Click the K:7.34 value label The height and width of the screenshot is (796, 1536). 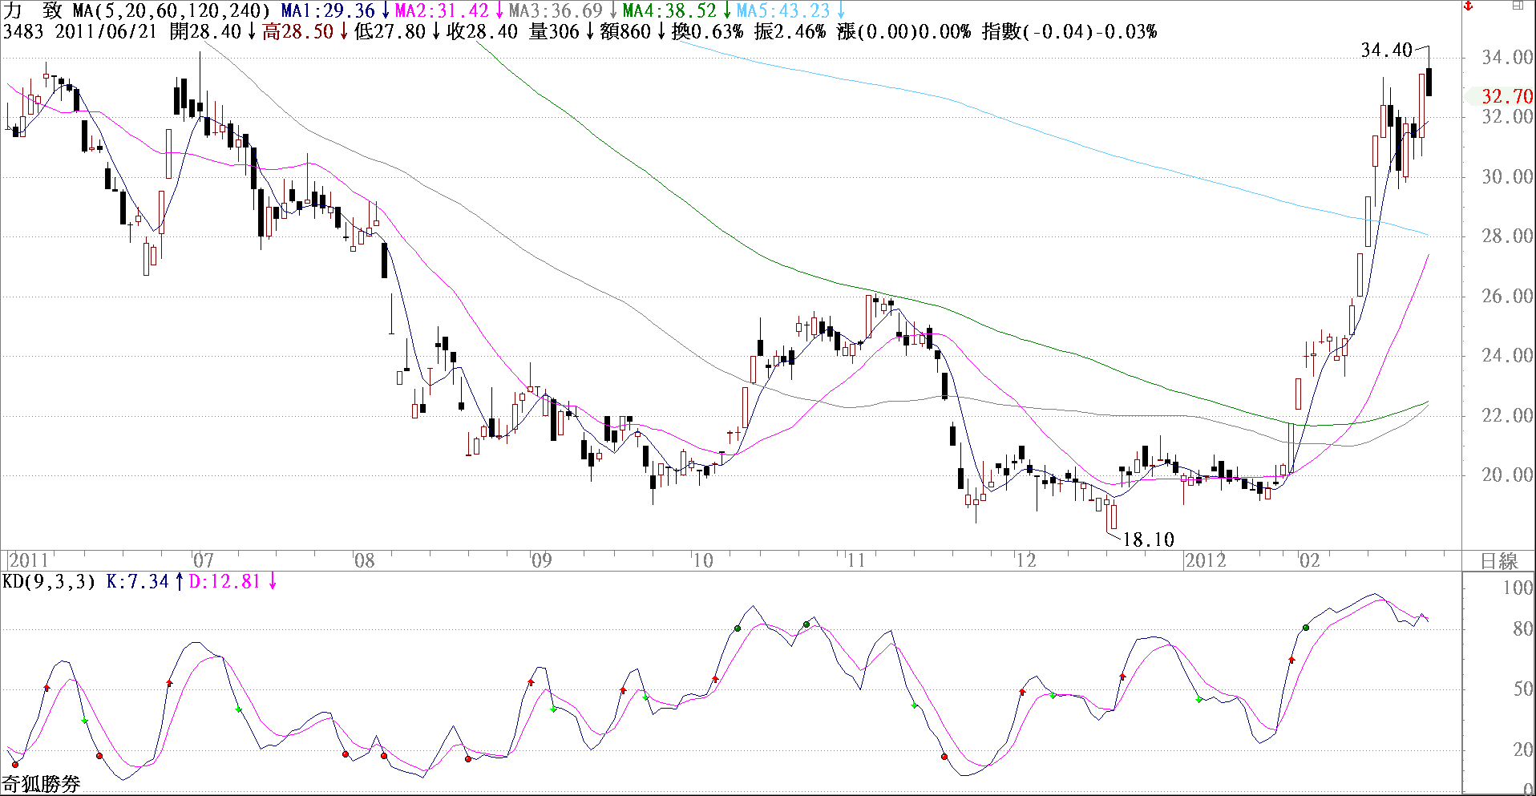(137, 581)
